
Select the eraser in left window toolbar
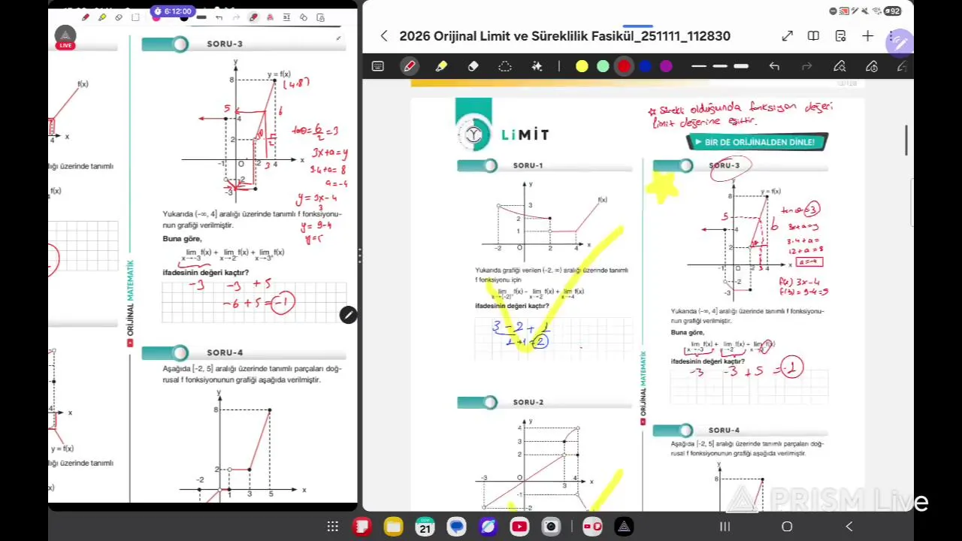pyautogui.click(x=119, y=17)
